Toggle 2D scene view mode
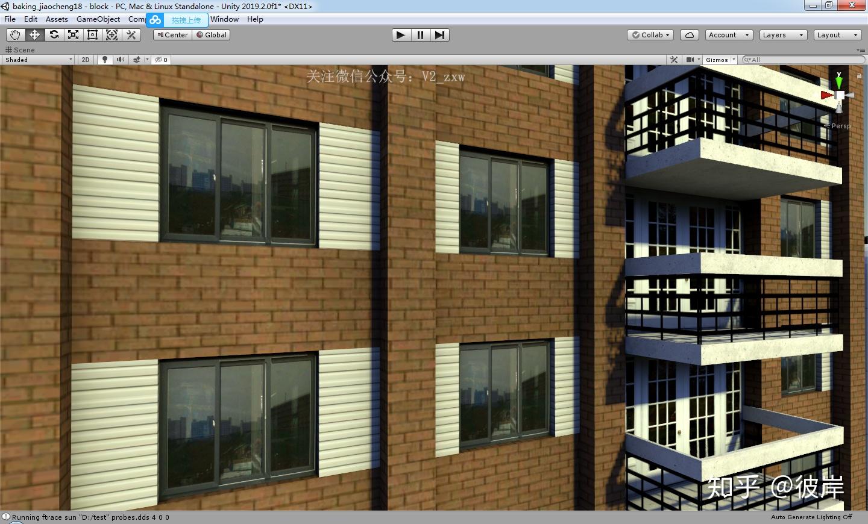The image size is (868, 524). click(x=86, y=60)
